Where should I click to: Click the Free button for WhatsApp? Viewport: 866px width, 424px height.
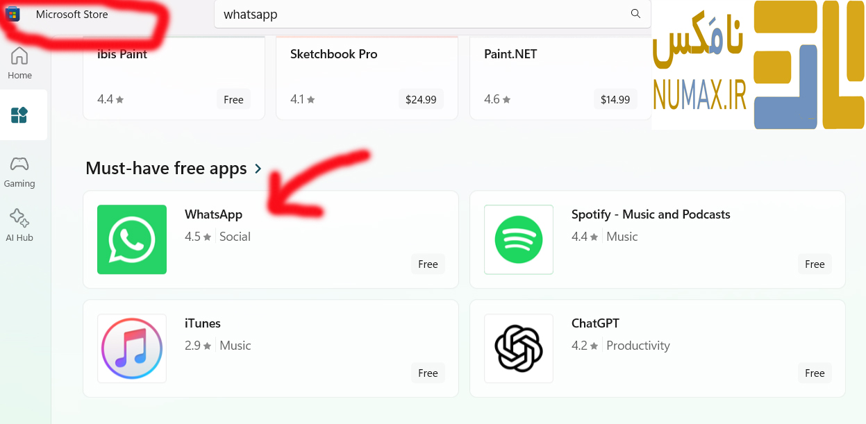click(428, 264)
